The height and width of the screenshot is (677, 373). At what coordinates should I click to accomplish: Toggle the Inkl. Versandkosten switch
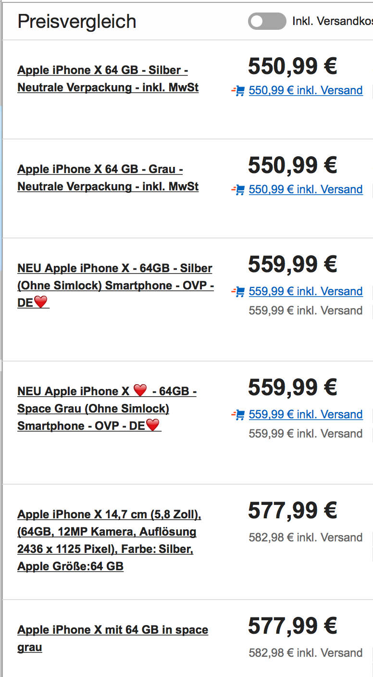[267, 21]
